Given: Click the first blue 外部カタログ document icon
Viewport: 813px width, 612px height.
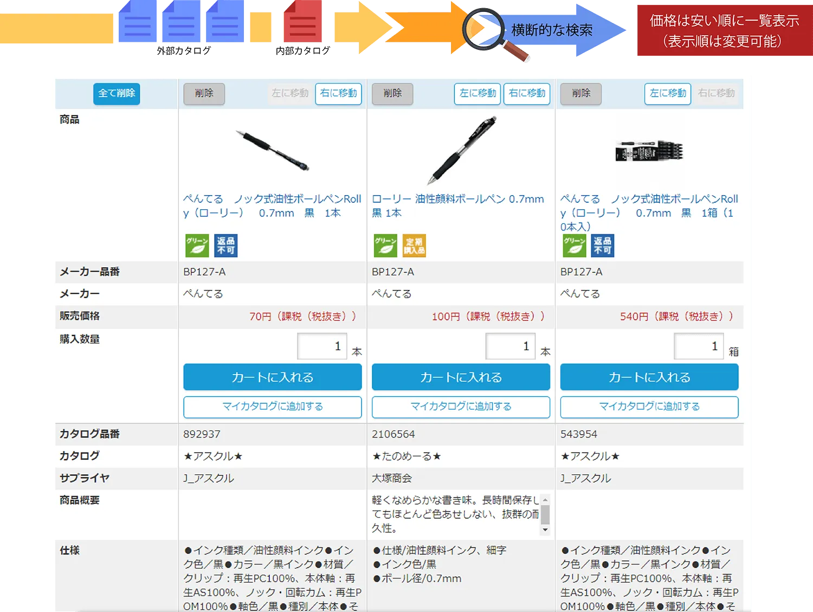Looking at the screenshot, I should [x=138, y=21].
